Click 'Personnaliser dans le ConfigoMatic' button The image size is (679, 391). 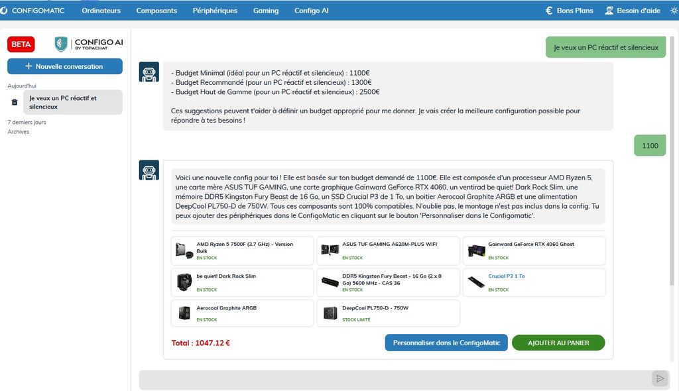coord(446,343)
